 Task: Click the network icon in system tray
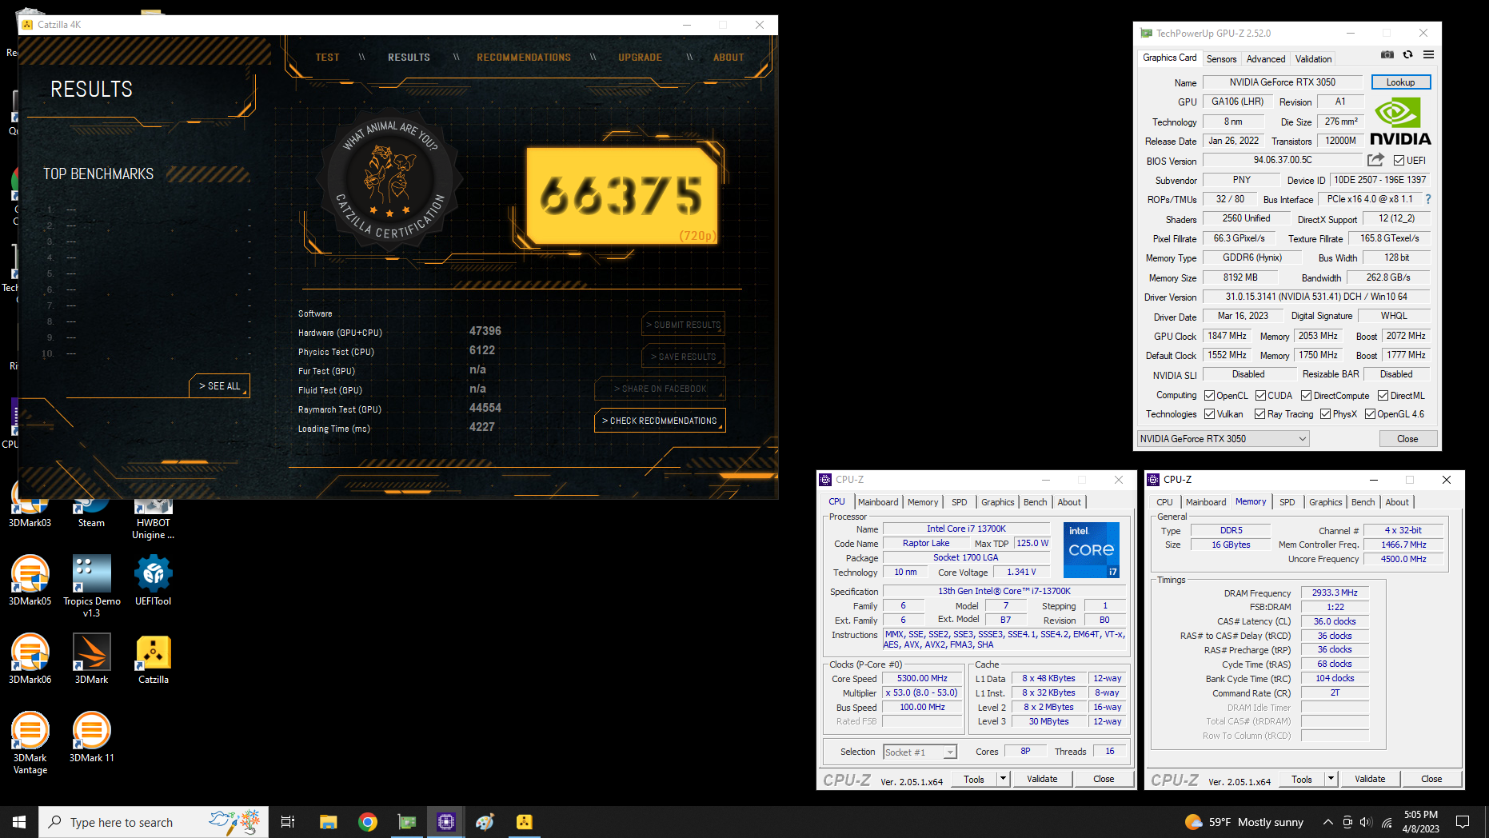click(x=1387, y=822)
